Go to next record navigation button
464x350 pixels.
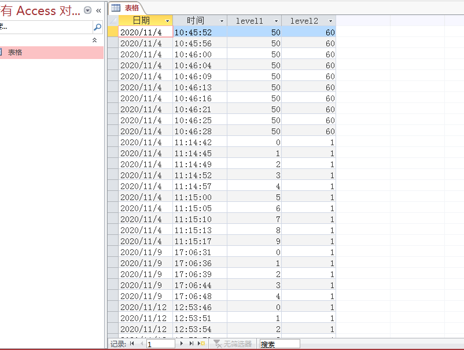(x=182, y=344)
